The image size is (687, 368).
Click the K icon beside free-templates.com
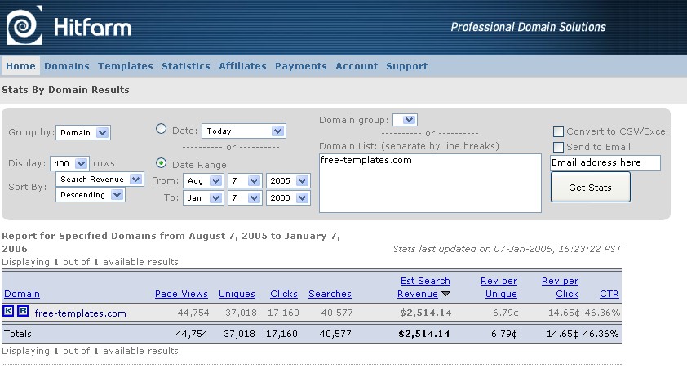point(8,311)
